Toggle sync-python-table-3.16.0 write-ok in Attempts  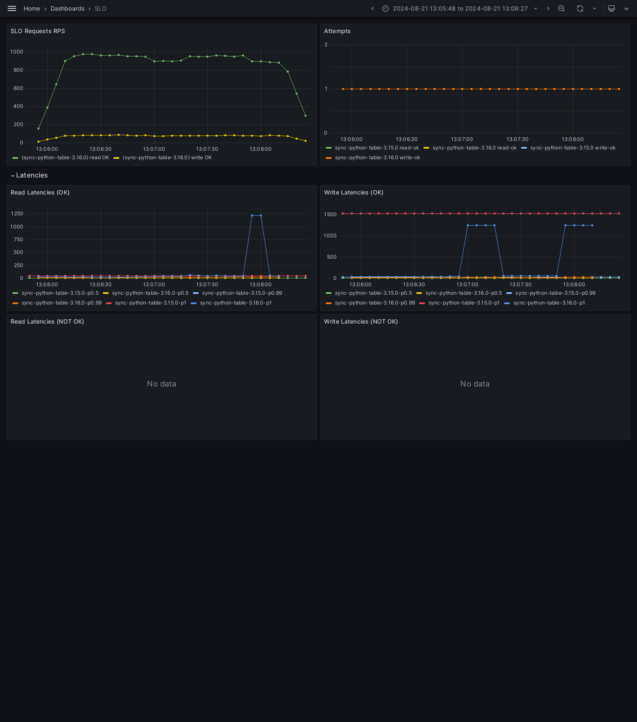[378, 158]
